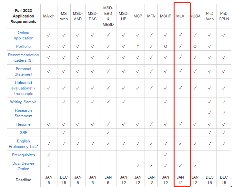Image resolution: width=232 pixels, height=187 pixels.
Task: Click the O mark in MUSA Portfolio cell
Action: [195, 47]
